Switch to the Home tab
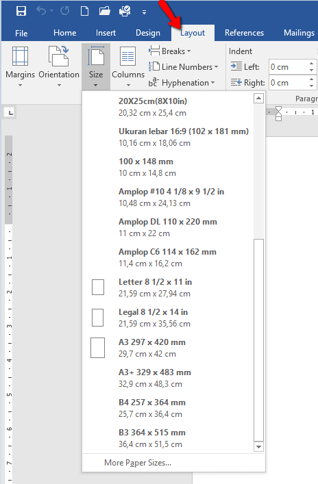 pos(65,33)
